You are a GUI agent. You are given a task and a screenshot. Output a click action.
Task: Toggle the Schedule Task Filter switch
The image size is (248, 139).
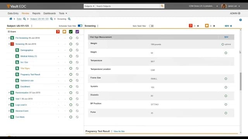click(x=80, y=26)
